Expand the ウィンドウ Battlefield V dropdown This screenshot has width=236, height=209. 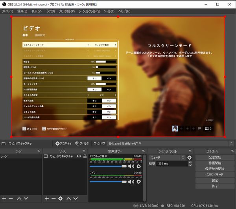click(170, 144)
